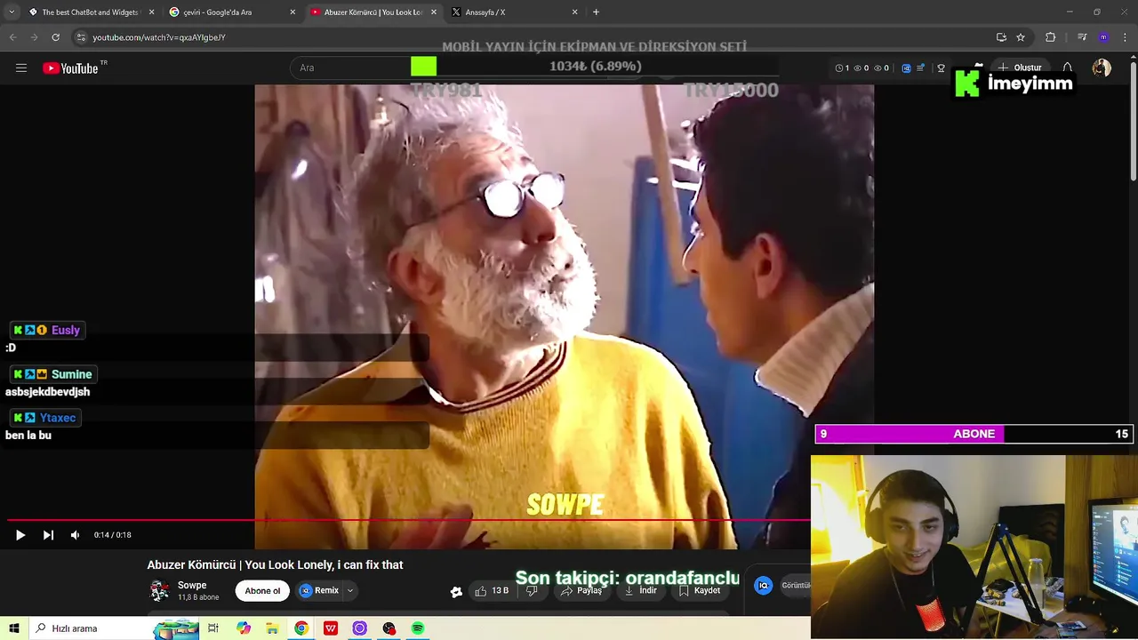
Task: Skip to the next video
Action: coord(48,535)
